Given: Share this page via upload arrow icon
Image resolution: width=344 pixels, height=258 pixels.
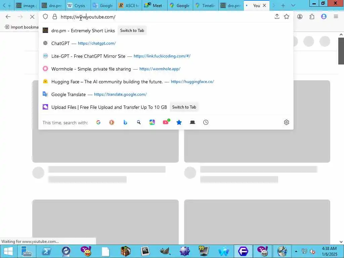Looking at the screenshot, I should click(x=277, y=16).
